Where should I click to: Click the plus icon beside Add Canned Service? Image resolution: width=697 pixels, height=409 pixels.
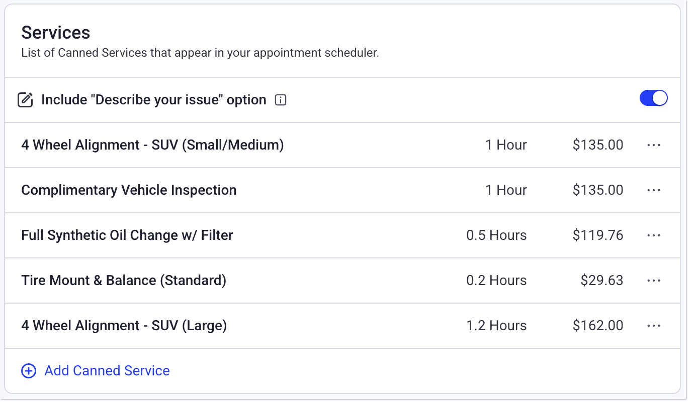tap(29, 371)
